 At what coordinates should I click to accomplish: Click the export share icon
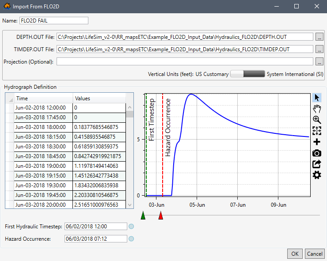coord(317,164)
